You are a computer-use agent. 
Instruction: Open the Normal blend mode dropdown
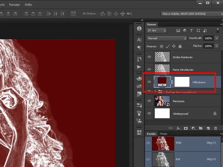[166, 38]
